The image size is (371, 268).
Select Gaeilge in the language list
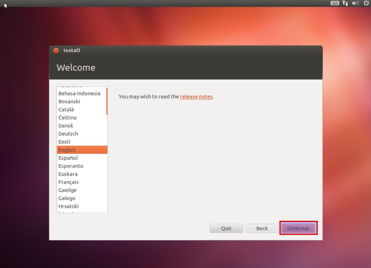coord(82,190)
